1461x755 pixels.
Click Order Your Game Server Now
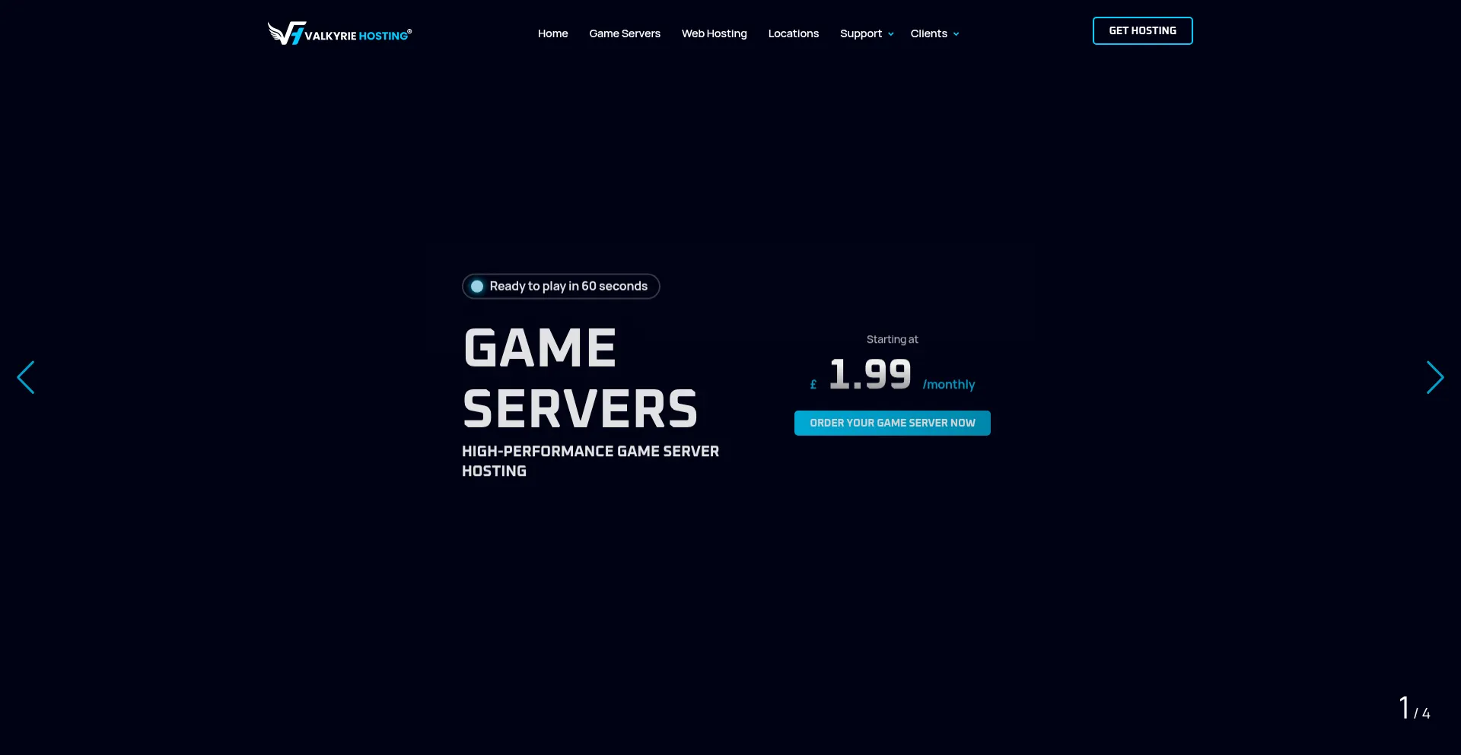(x=892, y=423)
